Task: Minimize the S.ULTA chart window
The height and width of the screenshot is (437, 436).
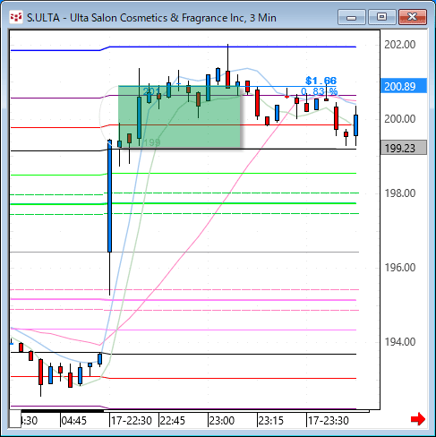Action: click(x=352, y=17)
